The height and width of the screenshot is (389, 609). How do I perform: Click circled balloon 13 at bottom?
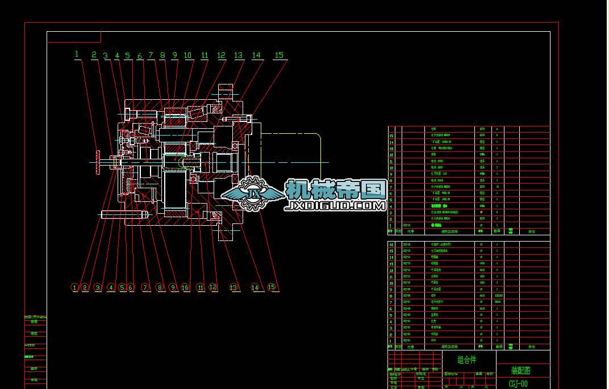233,287
